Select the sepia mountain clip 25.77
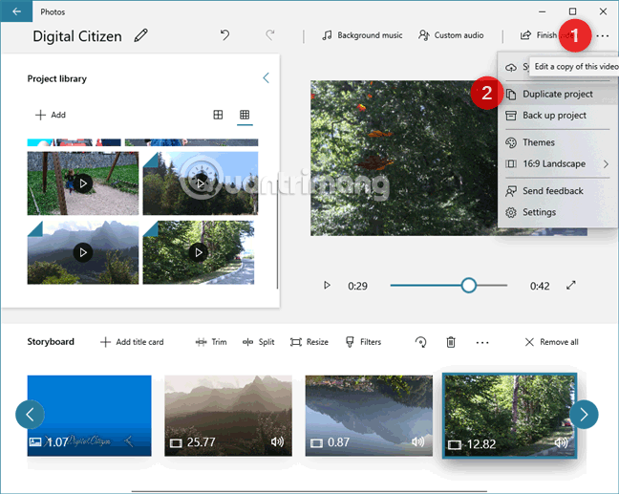Image resolution: width=619 pixels, height=494 pixels. pyautogui.click(x=228, y=416)
